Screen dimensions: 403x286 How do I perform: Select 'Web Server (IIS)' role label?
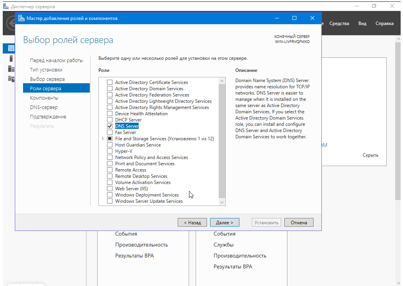pos(131,189)
